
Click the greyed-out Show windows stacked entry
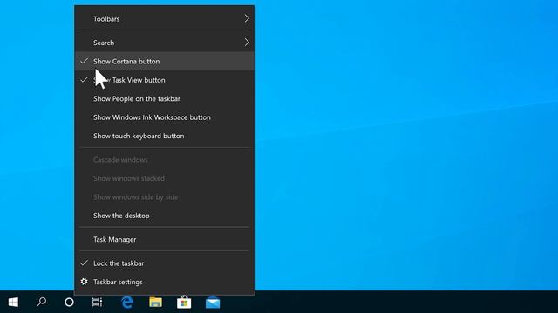[x=165, y=178]
